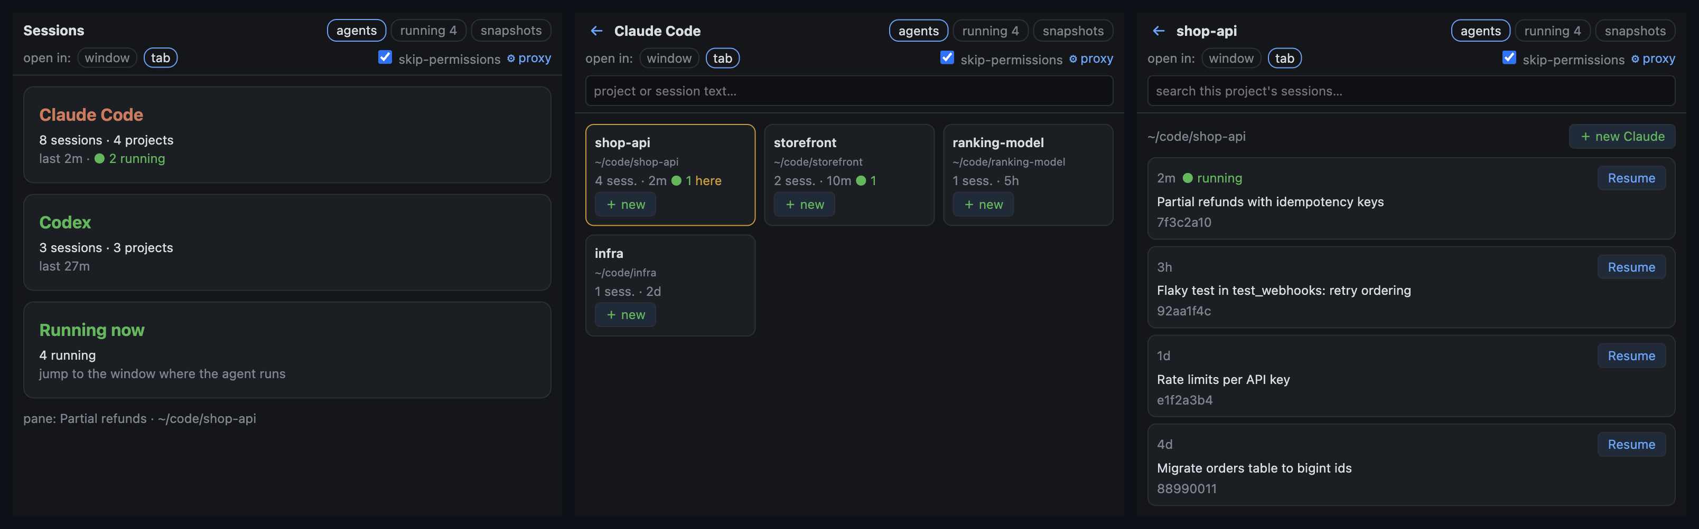
Task: Resume the Partial refunds with idempotency keys session
Action: [1631, 178]
